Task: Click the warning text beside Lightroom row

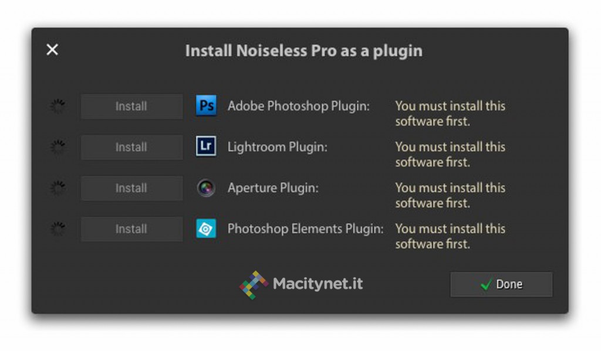Action: point(450,154)
